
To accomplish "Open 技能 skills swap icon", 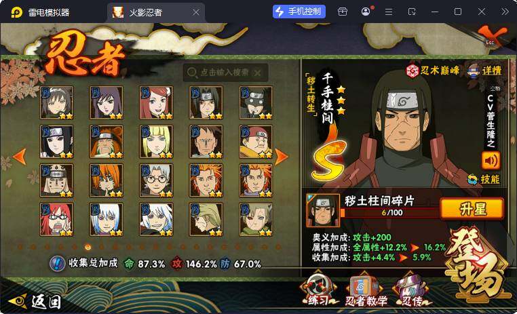I will (472, 179).
